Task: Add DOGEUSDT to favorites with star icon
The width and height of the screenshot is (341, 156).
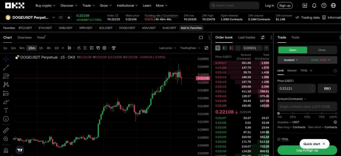Action: (x=69, y=17)
